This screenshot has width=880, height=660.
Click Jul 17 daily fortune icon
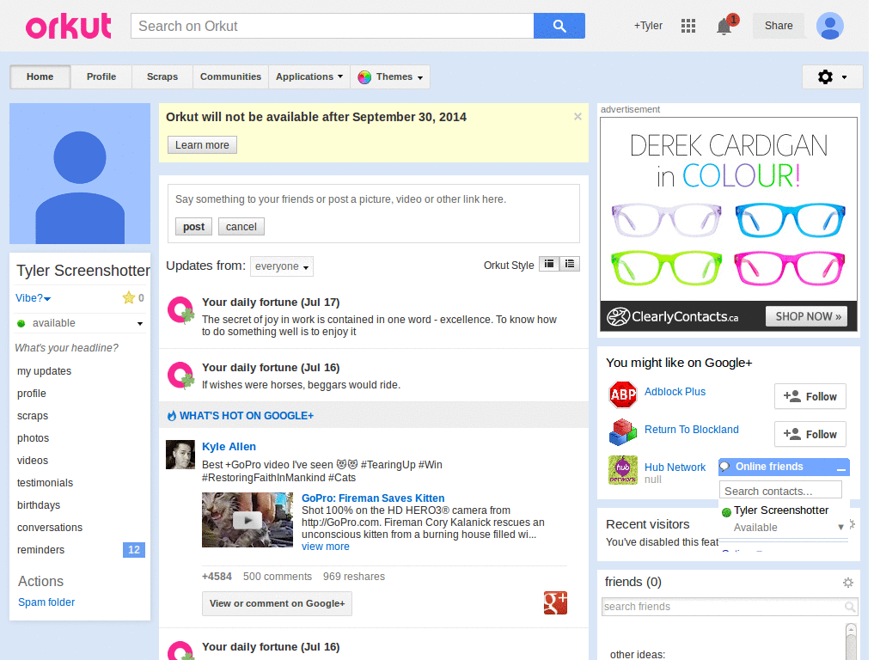coord(180,310)
